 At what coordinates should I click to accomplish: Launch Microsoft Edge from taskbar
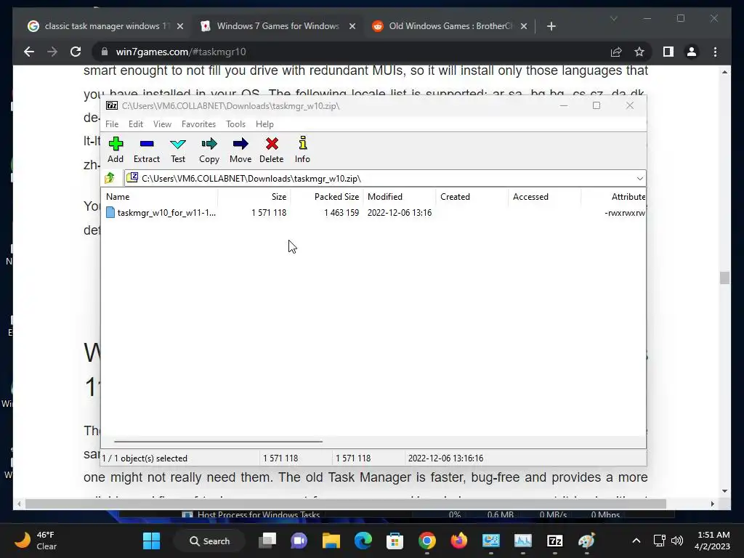click(x=363, y=541)
